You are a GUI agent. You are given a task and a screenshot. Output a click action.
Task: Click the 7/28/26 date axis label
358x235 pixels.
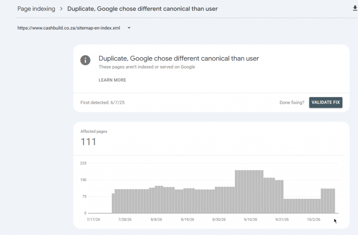coord(124,220)
